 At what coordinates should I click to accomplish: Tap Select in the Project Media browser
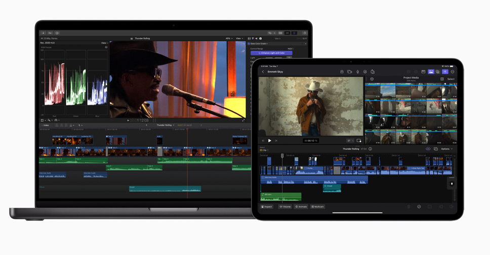[x=451, y=79]
